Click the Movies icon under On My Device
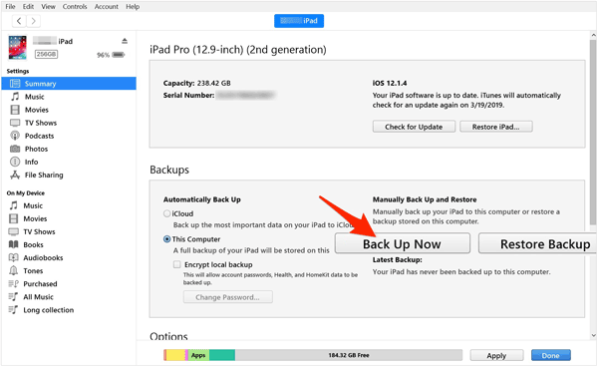598x367 pixels. click(x=14, y=218)
